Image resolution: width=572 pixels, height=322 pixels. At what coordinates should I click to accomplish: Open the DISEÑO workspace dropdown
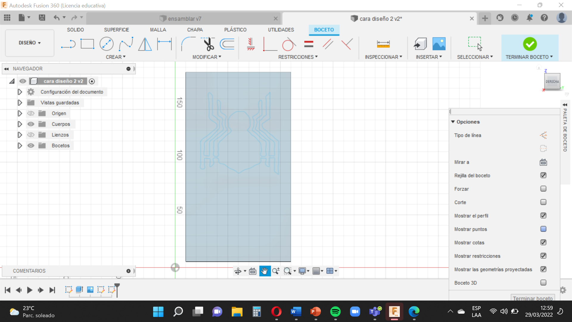click(x=29, y=43)
